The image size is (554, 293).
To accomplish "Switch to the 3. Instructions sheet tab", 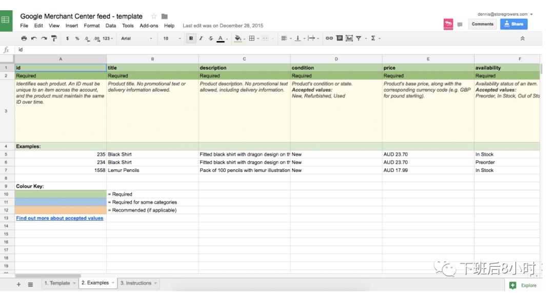I will [x=136, y=283].
